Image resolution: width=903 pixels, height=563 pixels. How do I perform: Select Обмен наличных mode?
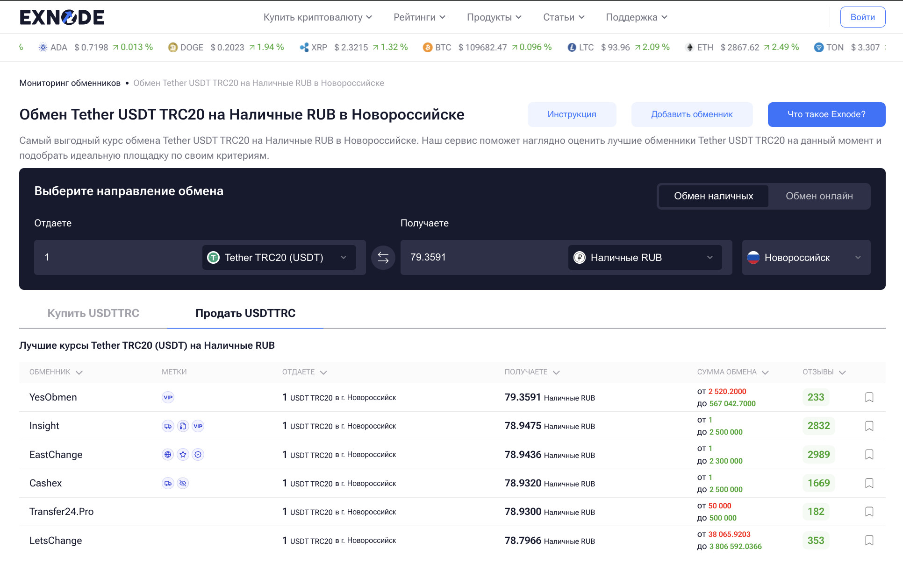713,196
